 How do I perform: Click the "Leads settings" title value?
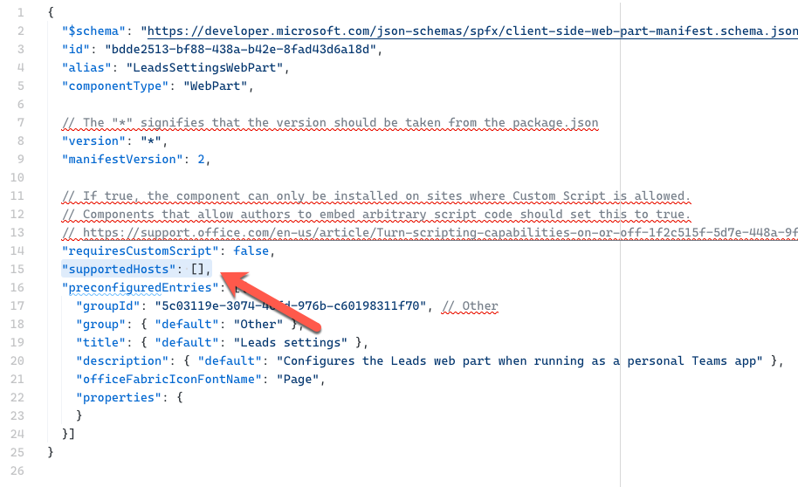tap(290, 342)
